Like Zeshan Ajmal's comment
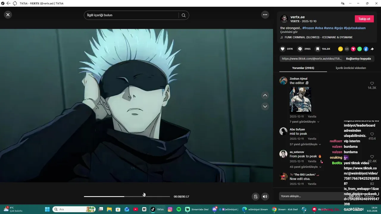Screen dimensions: 381x214 (x=372, y=84)
